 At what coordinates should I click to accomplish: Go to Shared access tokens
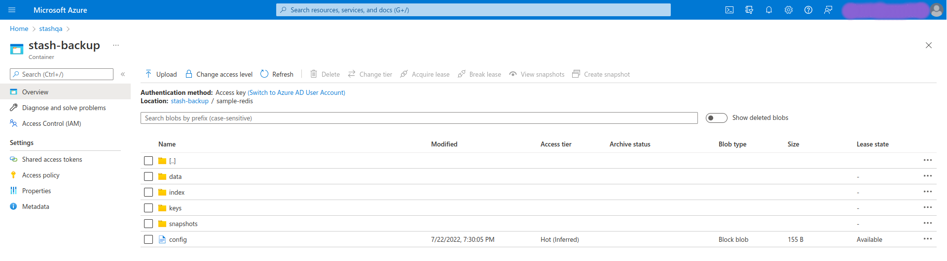[52, 159]
